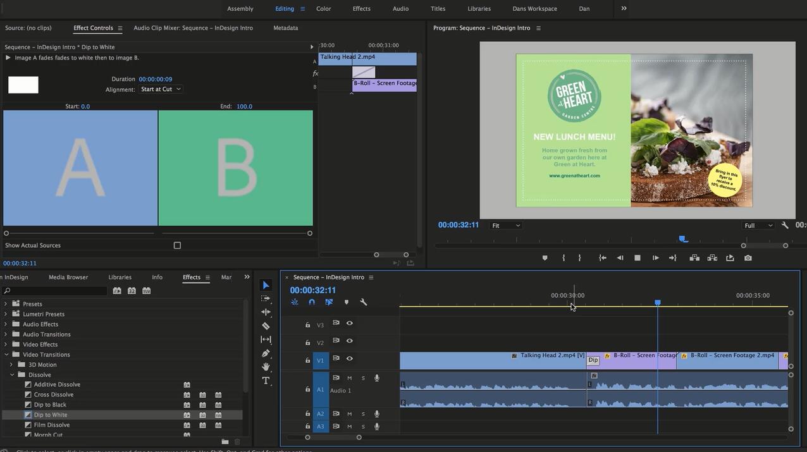Screen dimensions: 807x452
Task: Open the Libraries panel tab
Action: pos(120,277)
